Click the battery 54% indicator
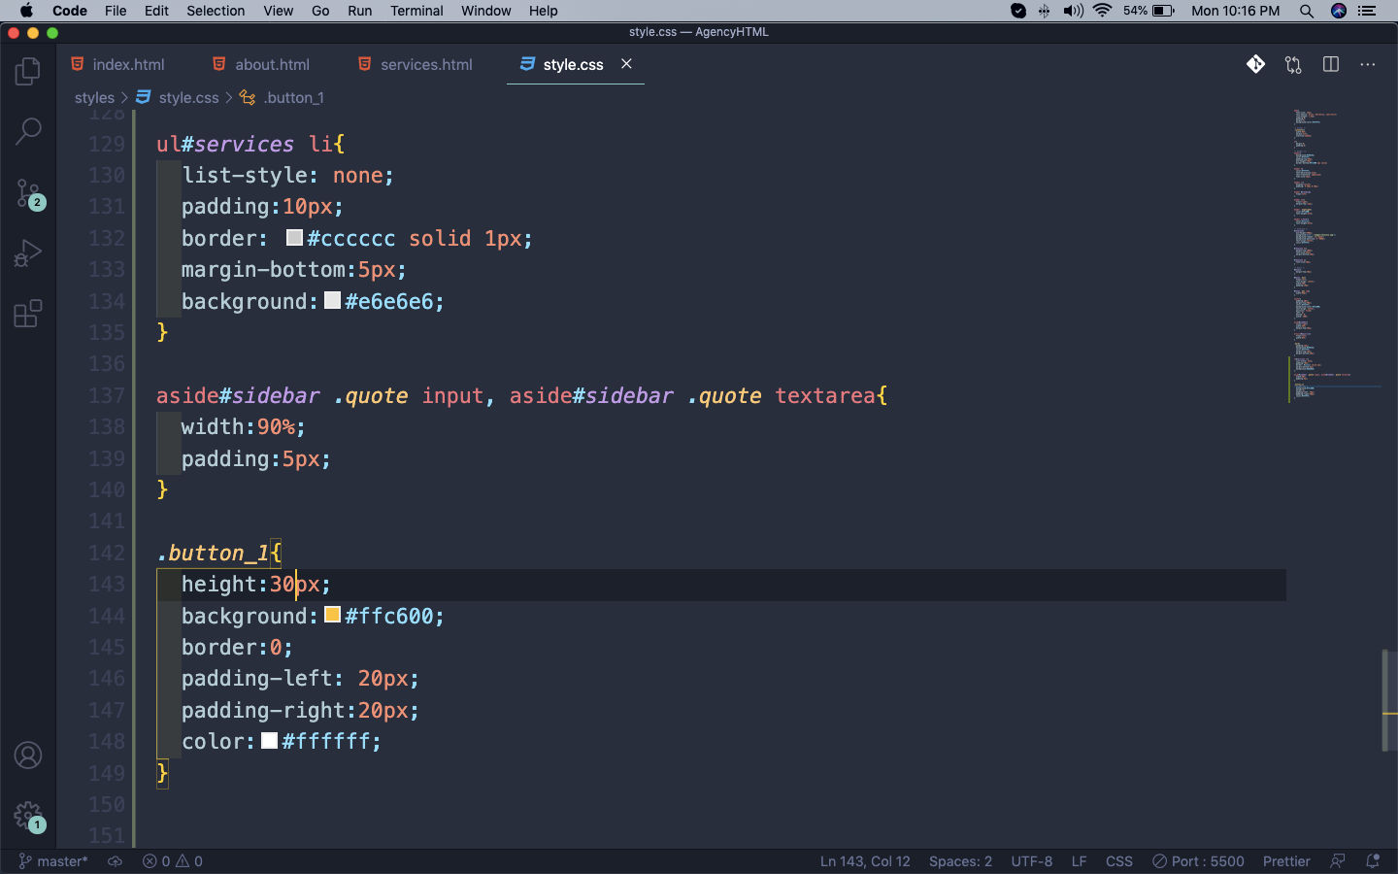Screen dimensions: 1398x874 (1148, 11)
